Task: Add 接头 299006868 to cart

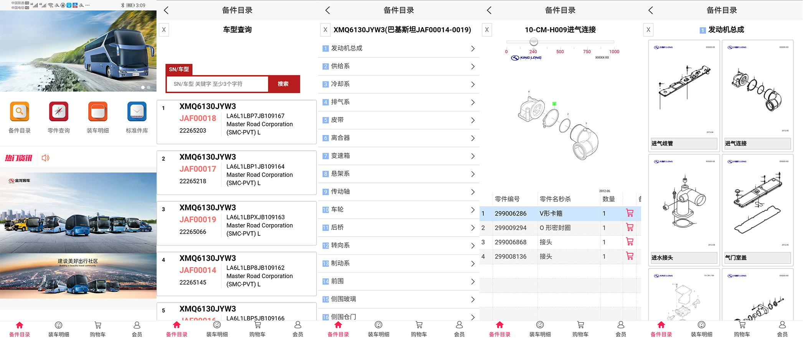Action: point(630,242)
